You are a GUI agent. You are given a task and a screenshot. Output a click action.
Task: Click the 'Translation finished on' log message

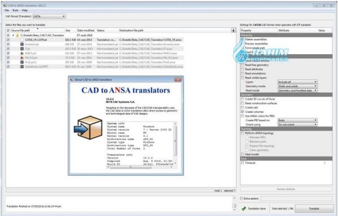pyautogui.click(x=33, y=207)
